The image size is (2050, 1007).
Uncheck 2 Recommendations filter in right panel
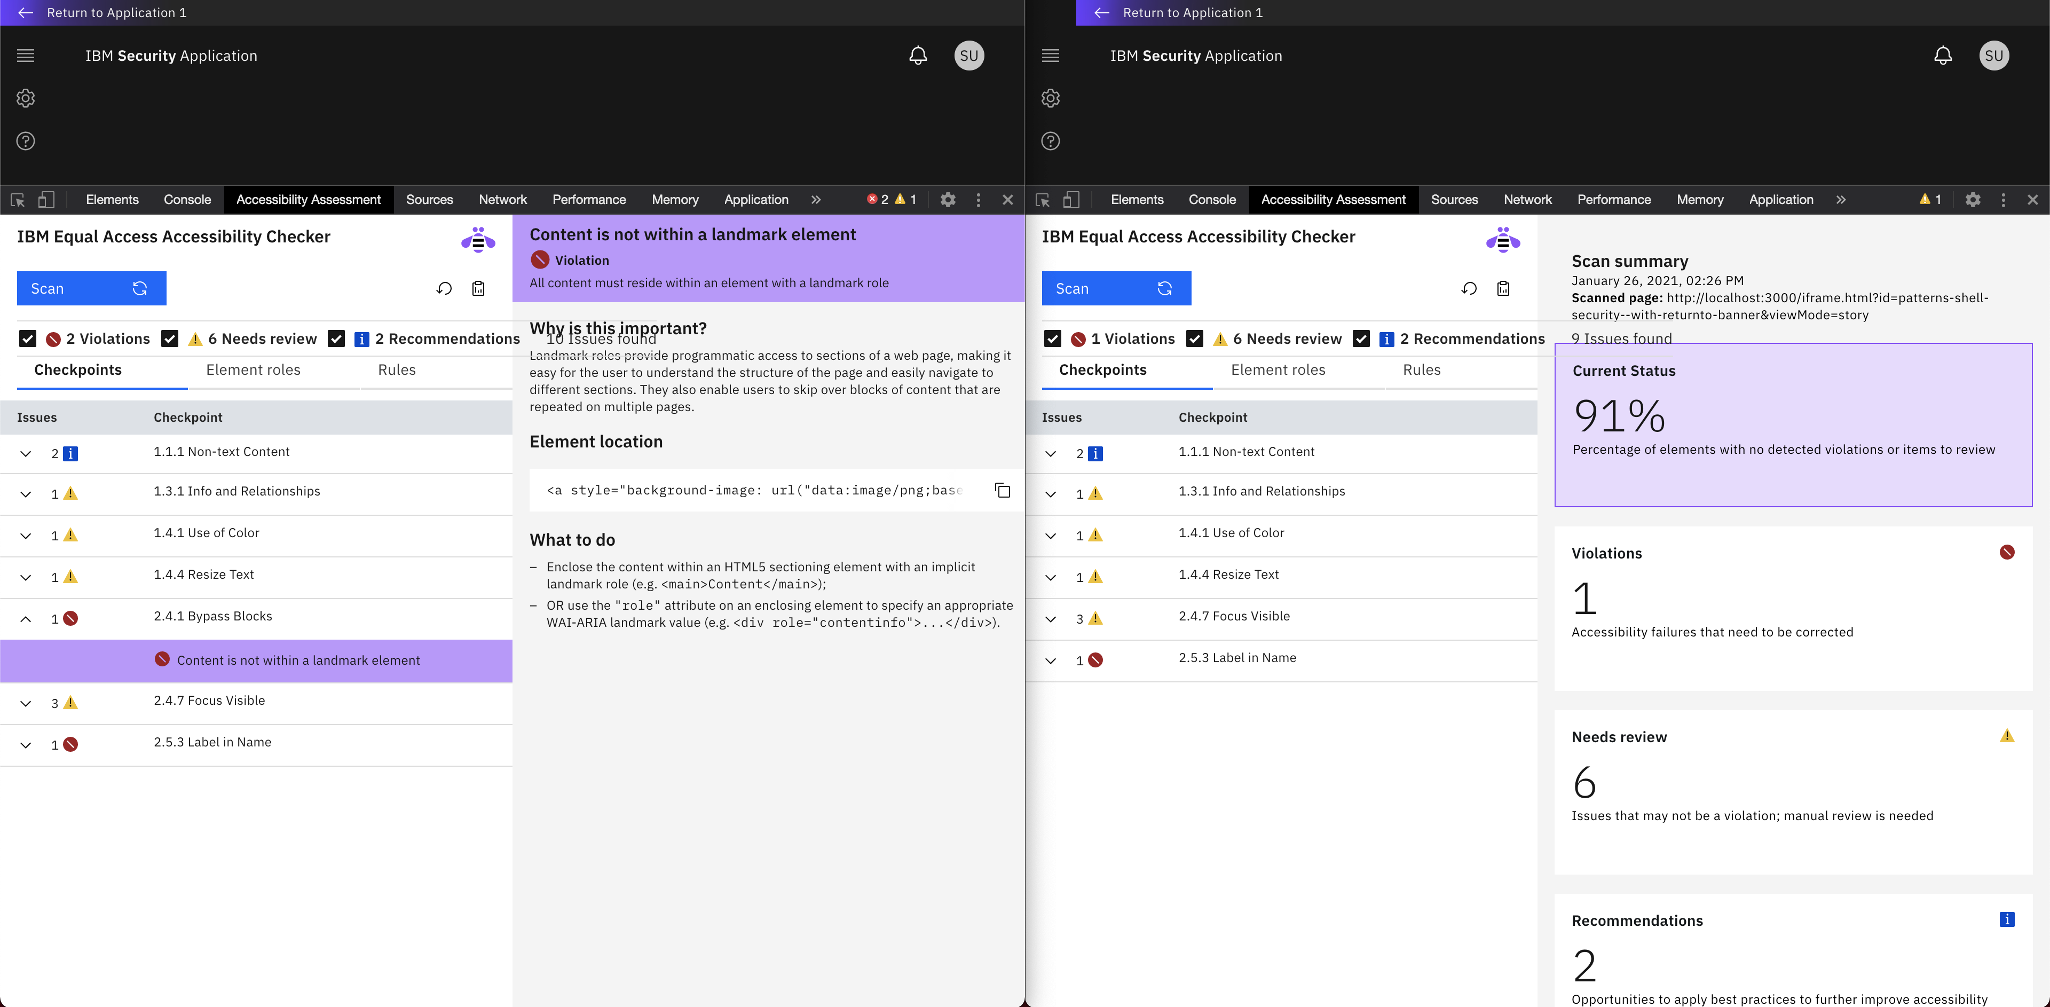click(1362, 339)
